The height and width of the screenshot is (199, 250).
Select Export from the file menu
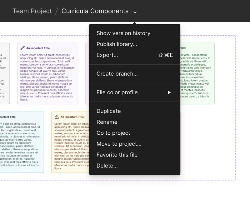point(107,55)
